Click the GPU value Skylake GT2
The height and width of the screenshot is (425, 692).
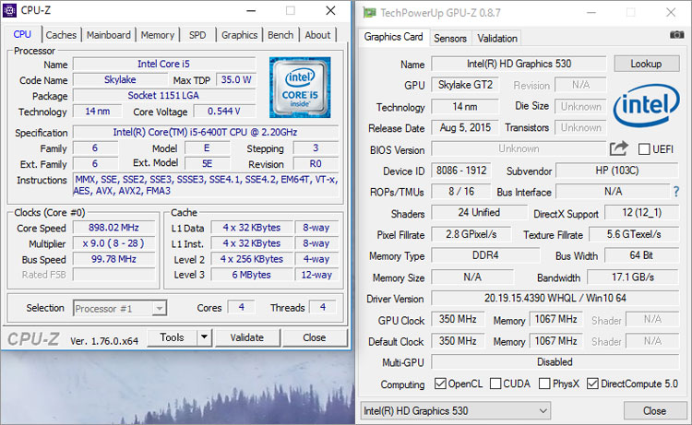tap(465, 85)
